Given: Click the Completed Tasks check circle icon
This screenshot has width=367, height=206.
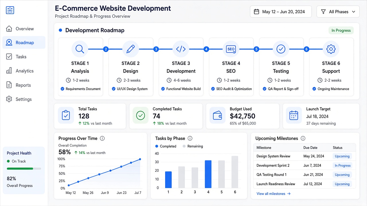Looking at the screenshot, I should point(140,115).
